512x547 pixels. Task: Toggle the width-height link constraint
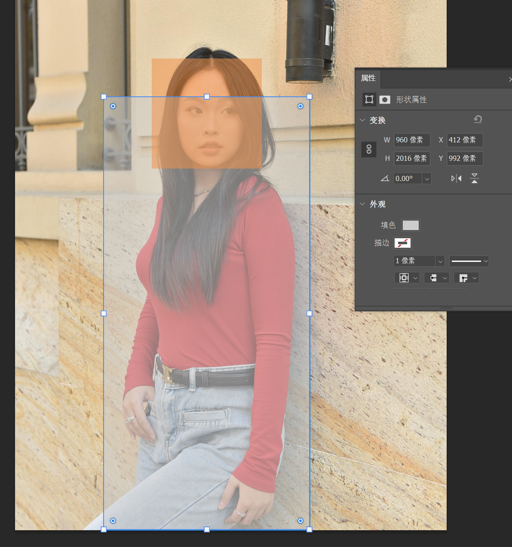pos(368,150)
